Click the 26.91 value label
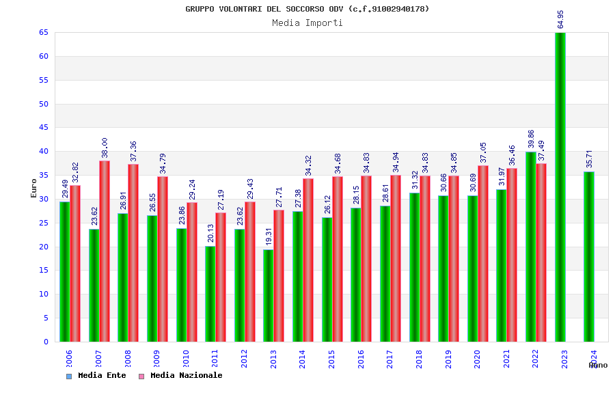 click(x=123, y=200)
